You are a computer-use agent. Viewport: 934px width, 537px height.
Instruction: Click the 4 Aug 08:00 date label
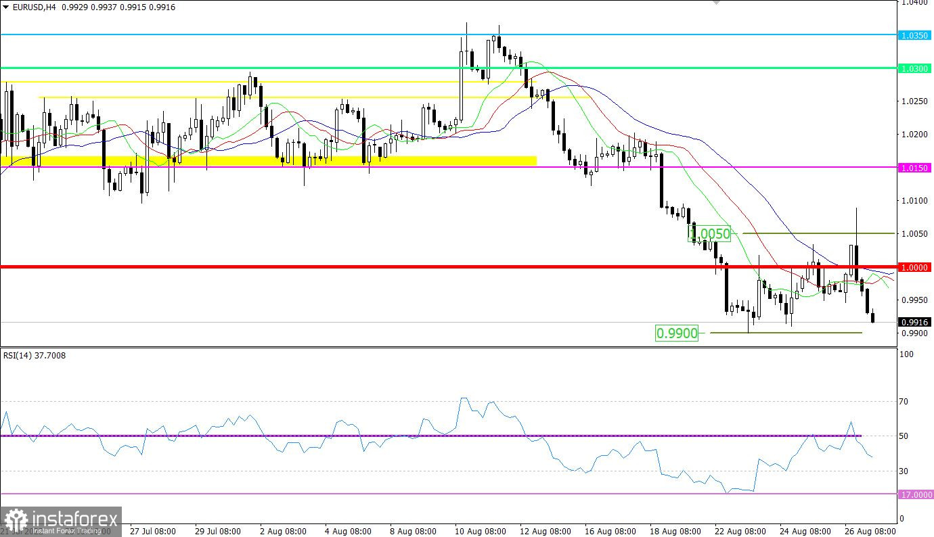(349, 531)
